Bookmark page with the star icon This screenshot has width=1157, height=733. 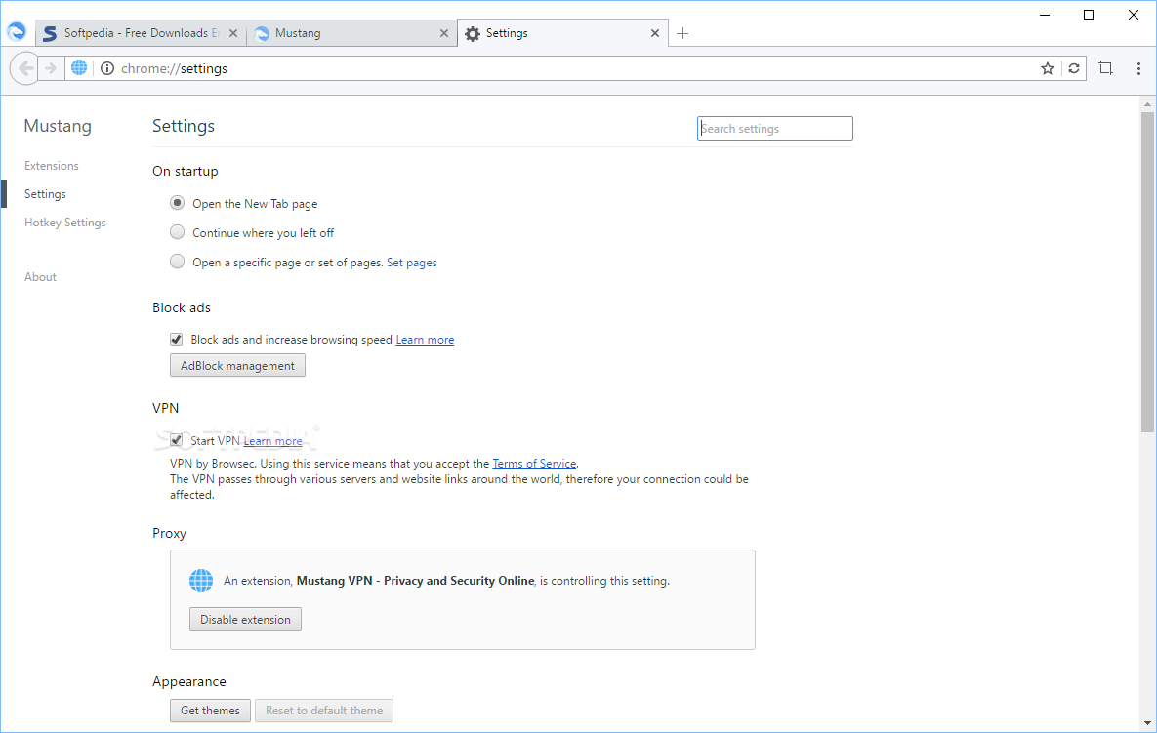tap(1047, 68)
